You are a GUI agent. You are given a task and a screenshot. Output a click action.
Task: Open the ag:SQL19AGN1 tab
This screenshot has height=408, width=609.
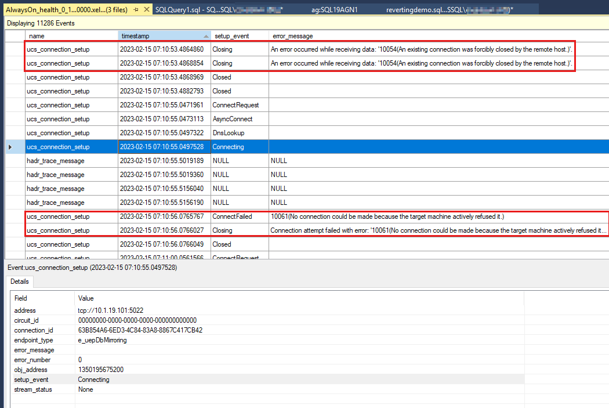coord(334,10)
